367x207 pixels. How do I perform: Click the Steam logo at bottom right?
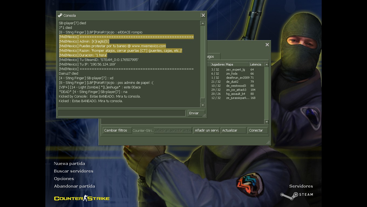point(297,196)
